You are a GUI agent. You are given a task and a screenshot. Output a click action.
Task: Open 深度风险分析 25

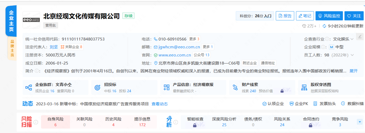pyautogui.click(x=224, y=122)
